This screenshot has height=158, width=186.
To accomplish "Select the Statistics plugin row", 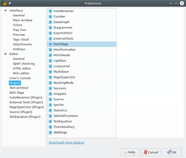I will point(60,110).
